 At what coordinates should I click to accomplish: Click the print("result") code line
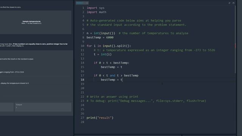point(100,118)
